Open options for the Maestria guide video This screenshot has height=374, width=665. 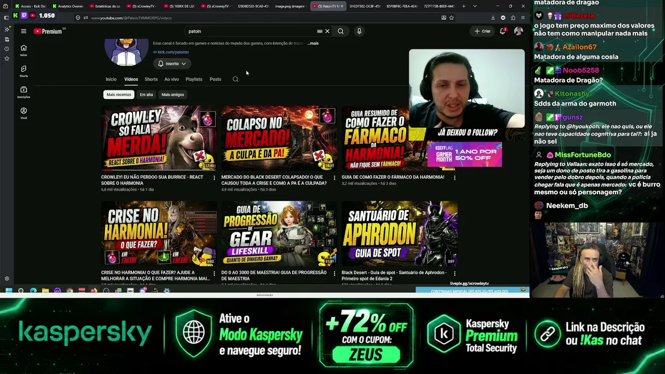334,273
